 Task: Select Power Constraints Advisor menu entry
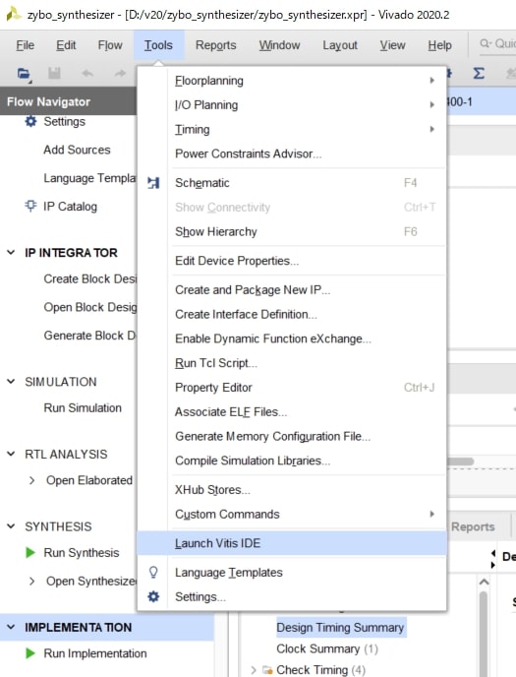[292, 154]
